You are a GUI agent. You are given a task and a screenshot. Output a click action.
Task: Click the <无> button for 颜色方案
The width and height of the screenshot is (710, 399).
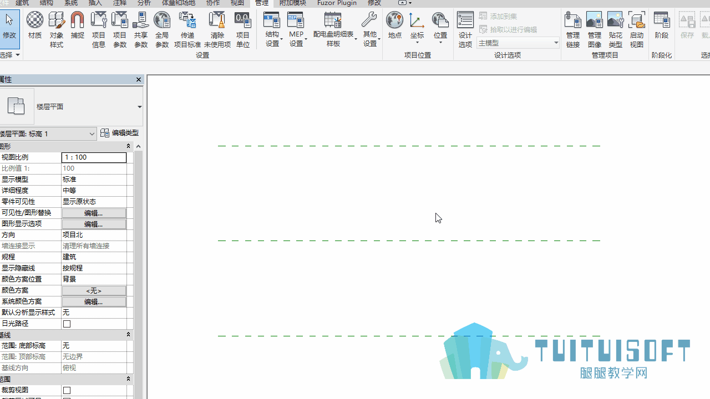(94, 290)
